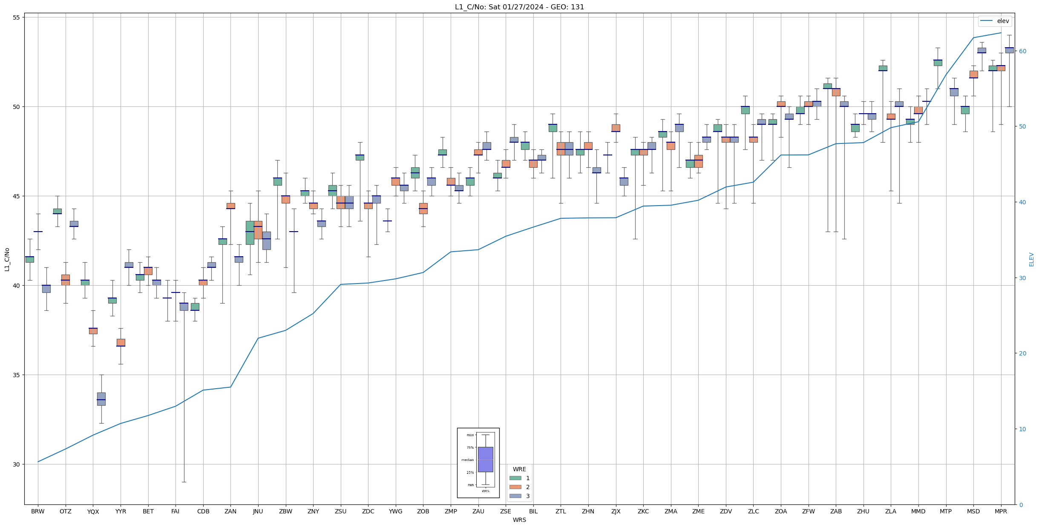Click the BET x-axis label

point(148,511)
